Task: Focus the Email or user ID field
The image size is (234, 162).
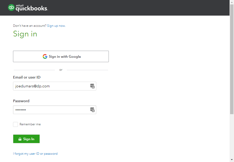Action: [51, 86]
